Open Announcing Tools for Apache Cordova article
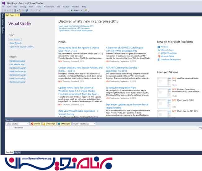The image size is (202, 171). point(79,49)
